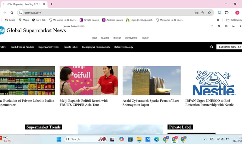
Task: Open the Simple Search bookmark
Action: click(89, 20)
